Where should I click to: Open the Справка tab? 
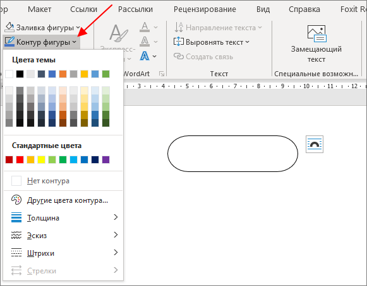304,9
